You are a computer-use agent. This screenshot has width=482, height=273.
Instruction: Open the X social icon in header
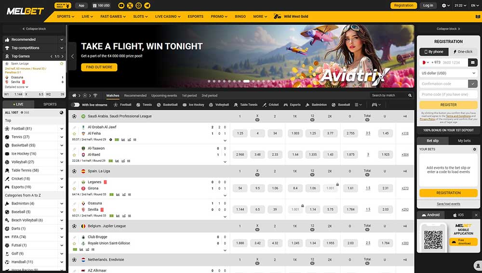click(x=130, y=5)
